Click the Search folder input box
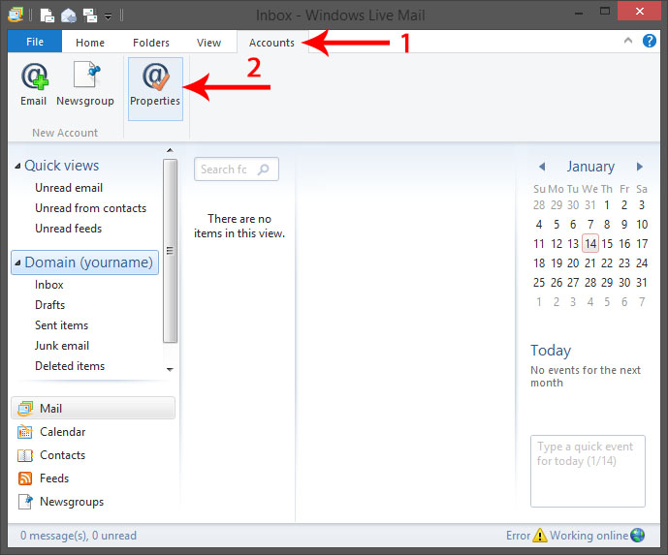 (x=237, y=169)
